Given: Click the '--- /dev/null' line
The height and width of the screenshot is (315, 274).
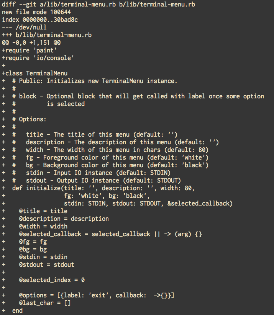Looking at the screenshot, I should [x=24, y=27].
